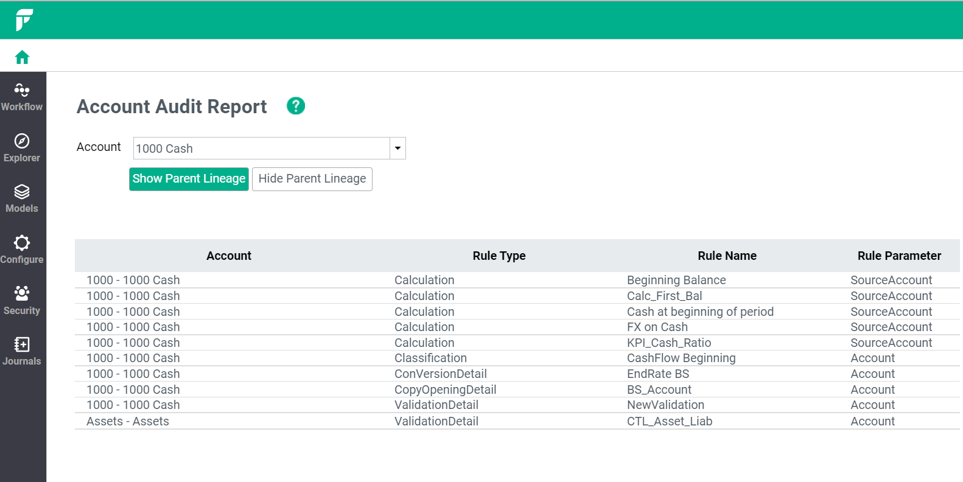Open the Models layers icon
The height and width of the screenshot is (482, 963).
coord(22,192)
